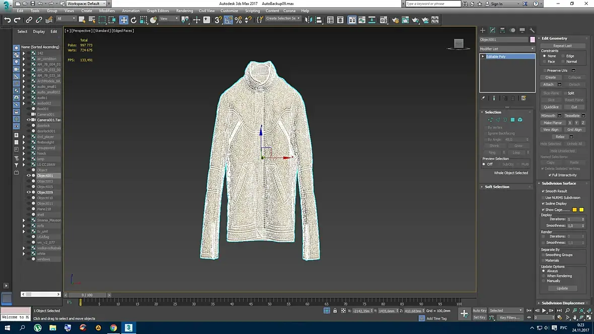Click the Rotate tool in toolbar
Image resolution: width=594 pixels, height=334 pixels.
pyautogui.click(x=133, y=20)
